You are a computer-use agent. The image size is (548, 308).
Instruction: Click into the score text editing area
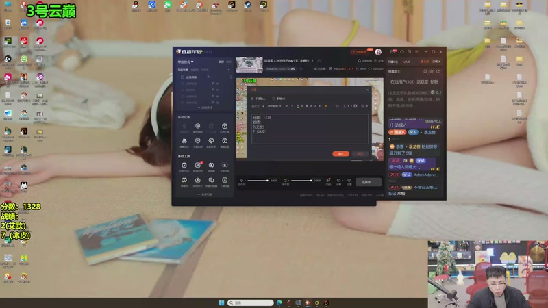pos(310,129)
